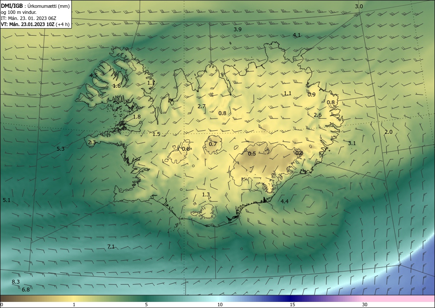Screen dimensions: 435x308
Task: Click the 1.6 value label
Action: tap(117, 86)
